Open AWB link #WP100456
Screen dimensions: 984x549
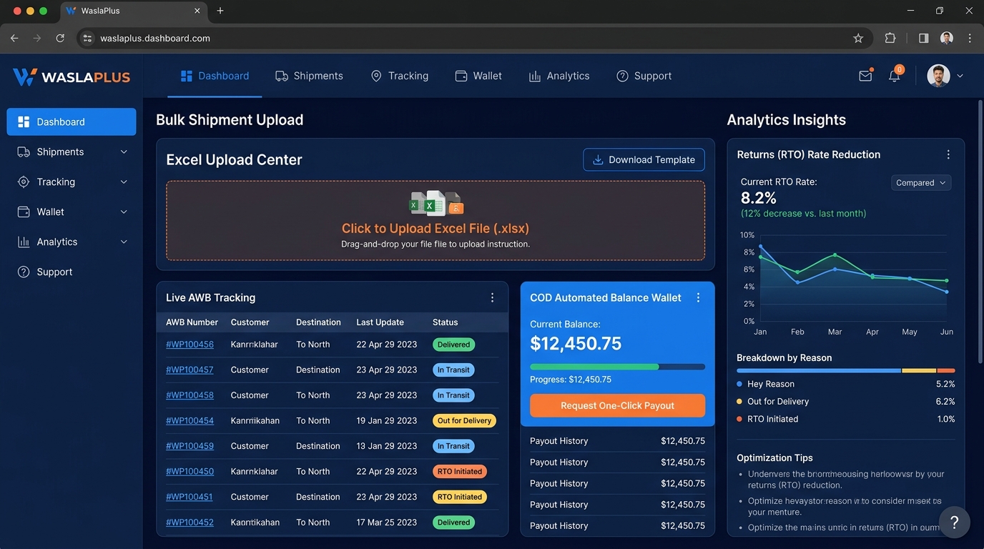click(x=190, y=345)
